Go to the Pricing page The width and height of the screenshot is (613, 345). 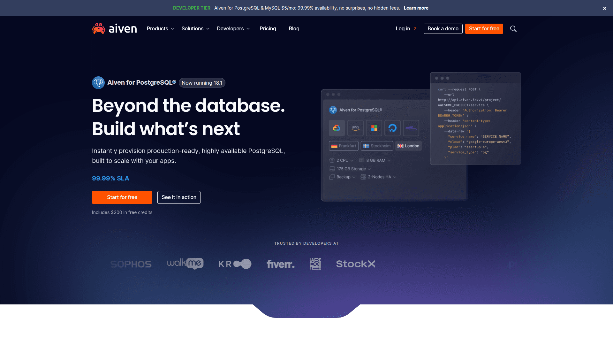268,28
